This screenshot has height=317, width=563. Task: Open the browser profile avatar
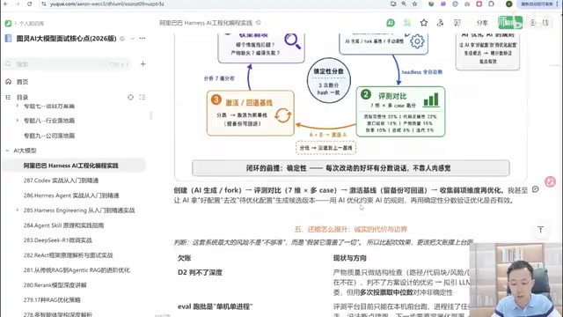coord(508,4)
